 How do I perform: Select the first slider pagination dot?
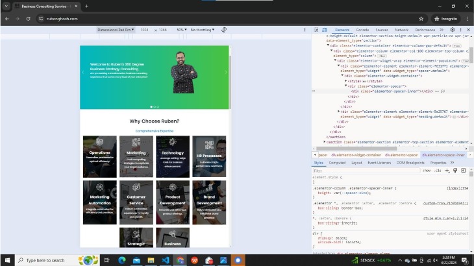151,106
